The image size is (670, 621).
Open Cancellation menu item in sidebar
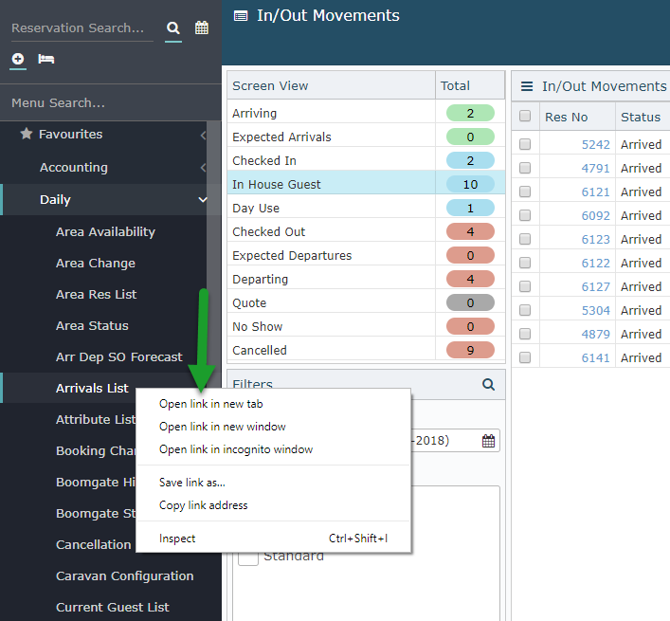pos(93,544)
